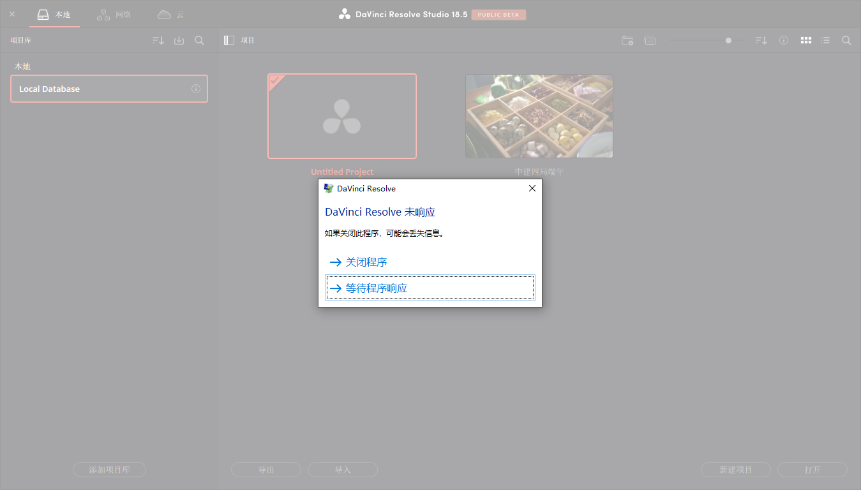The height and width of the screenshot is (490, 861).
Task: Click the restore/import library icon in 项目库 header
Action: pos(179,40)
